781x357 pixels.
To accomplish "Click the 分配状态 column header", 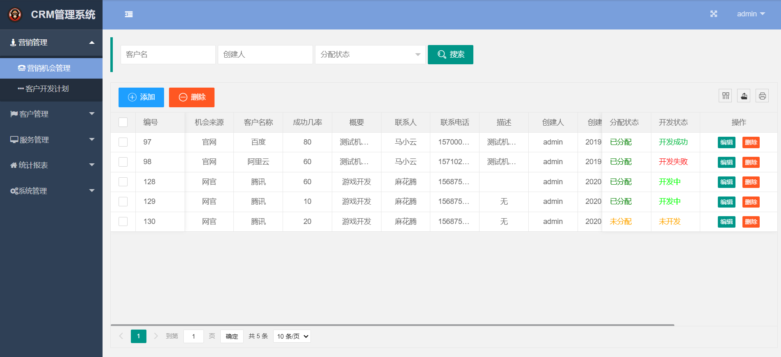I will (x=626, y=122).
